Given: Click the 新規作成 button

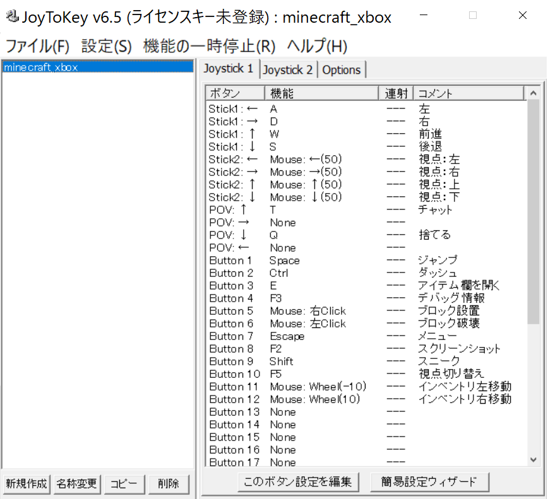Looking at the screenshot, I should point(27,484).
